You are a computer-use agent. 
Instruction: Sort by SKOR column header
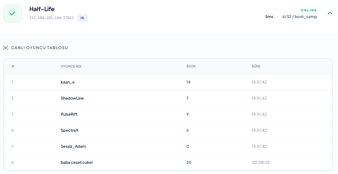coord(191,67)
